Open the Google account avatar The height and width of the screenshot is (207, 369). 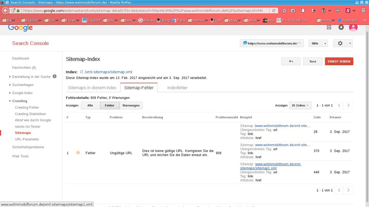click(353, 27)
